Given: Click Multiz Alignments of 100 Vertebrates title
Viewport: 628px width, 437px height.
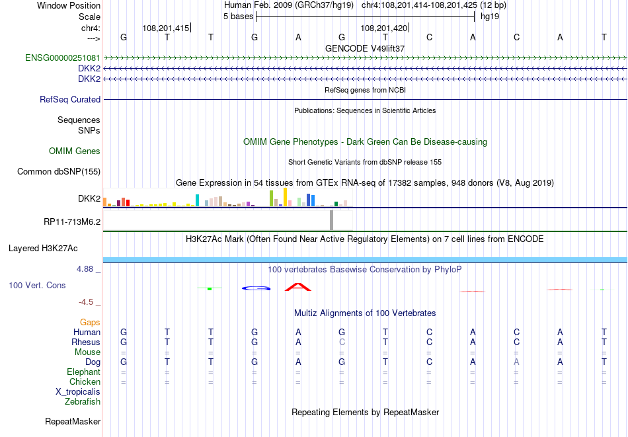Looking at the screenshot, I should [365, 313].
